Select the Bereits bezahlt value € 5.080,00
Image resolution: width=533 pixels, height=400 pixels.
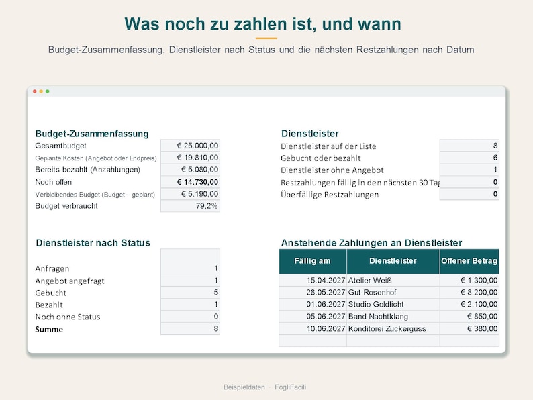(191, 170)
